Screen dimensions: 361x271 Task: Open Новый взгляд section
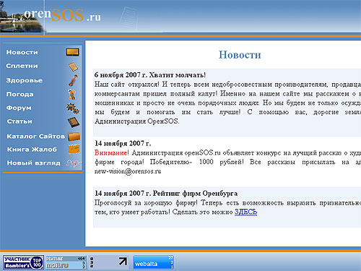33,163
